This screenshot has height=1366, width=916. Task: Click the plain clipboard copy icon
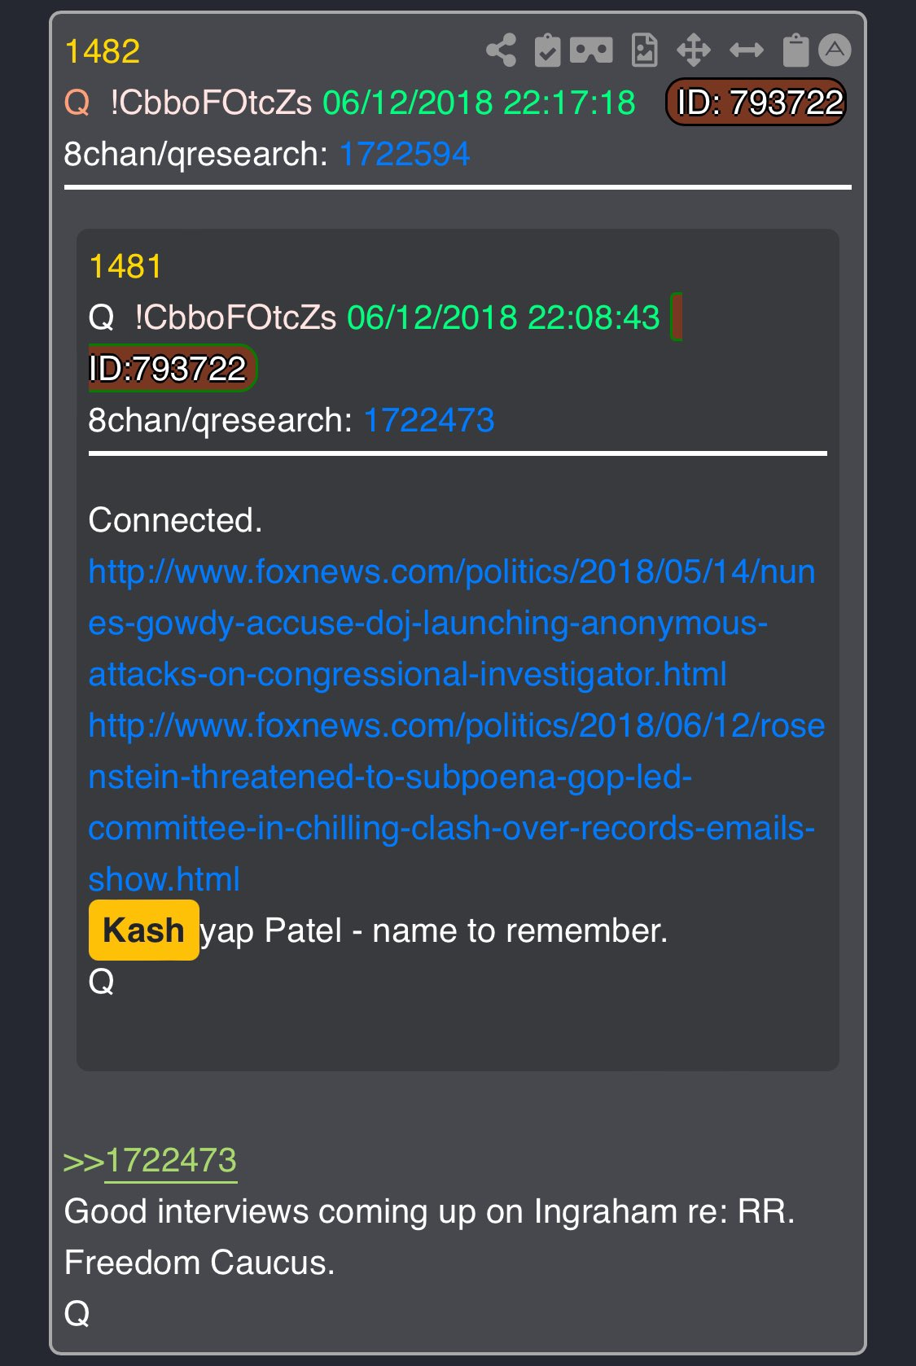(795, 50)
